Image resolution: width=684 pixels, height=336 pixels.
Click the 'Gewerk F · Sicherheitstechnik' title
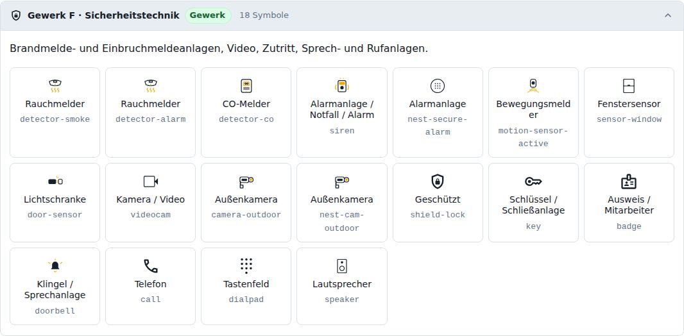pos(103,15)
